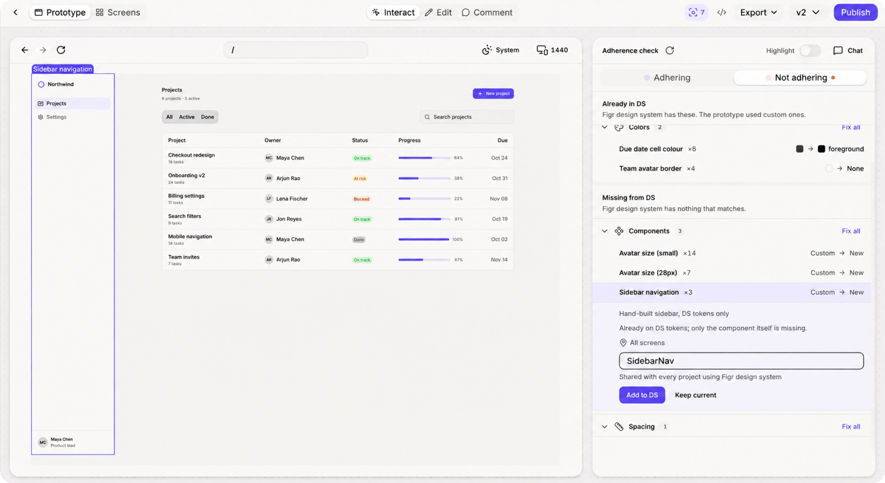This screenshot has width=885, height=483.
Task: Click Add to DS button
Action: coord(642,395)
